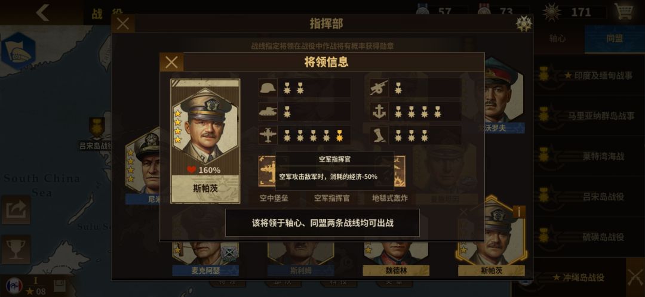Close the 将领信息 dialog
The image size is (645, 297).
pyautogui.click(x=171, y=62)
